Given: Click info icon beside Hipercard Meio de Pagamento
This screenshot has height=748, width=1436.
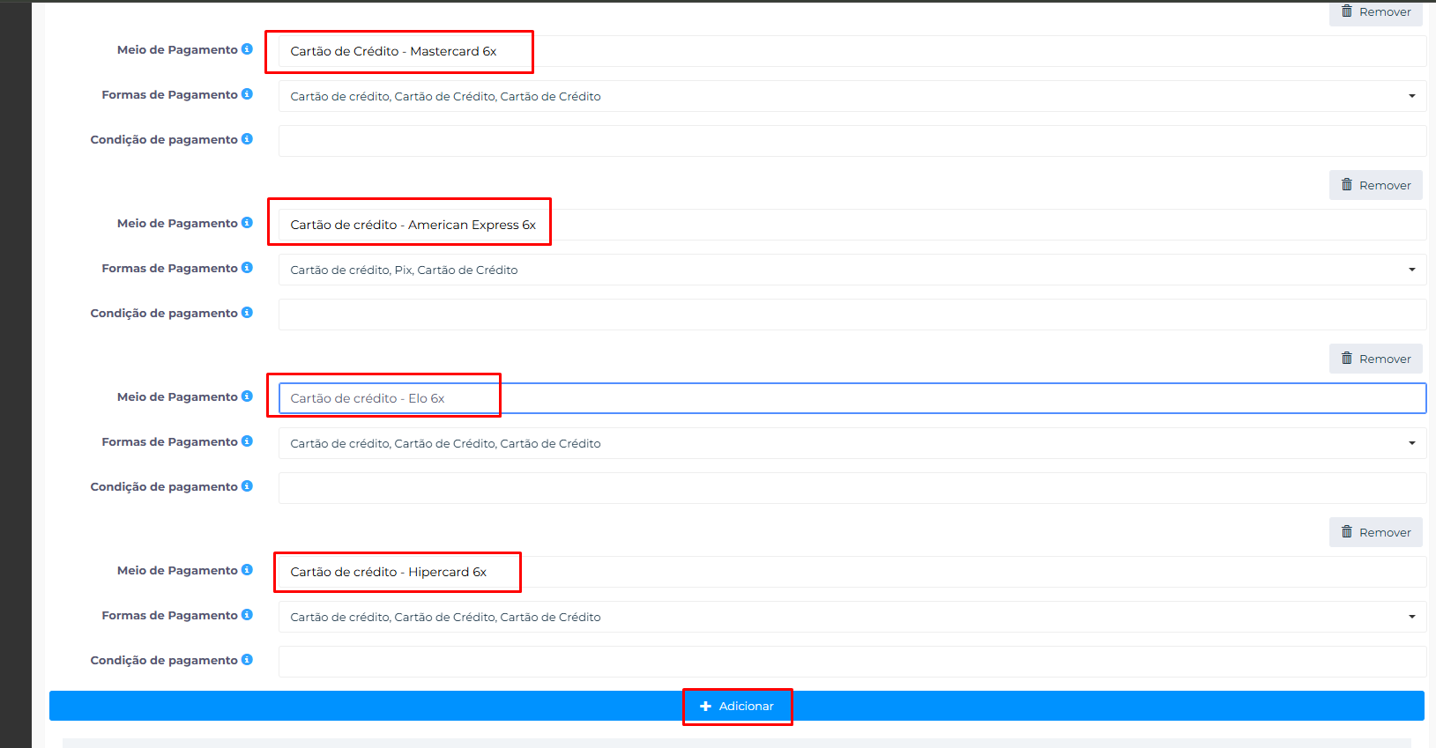Looking at the screenshot, I should coord(247,570).
